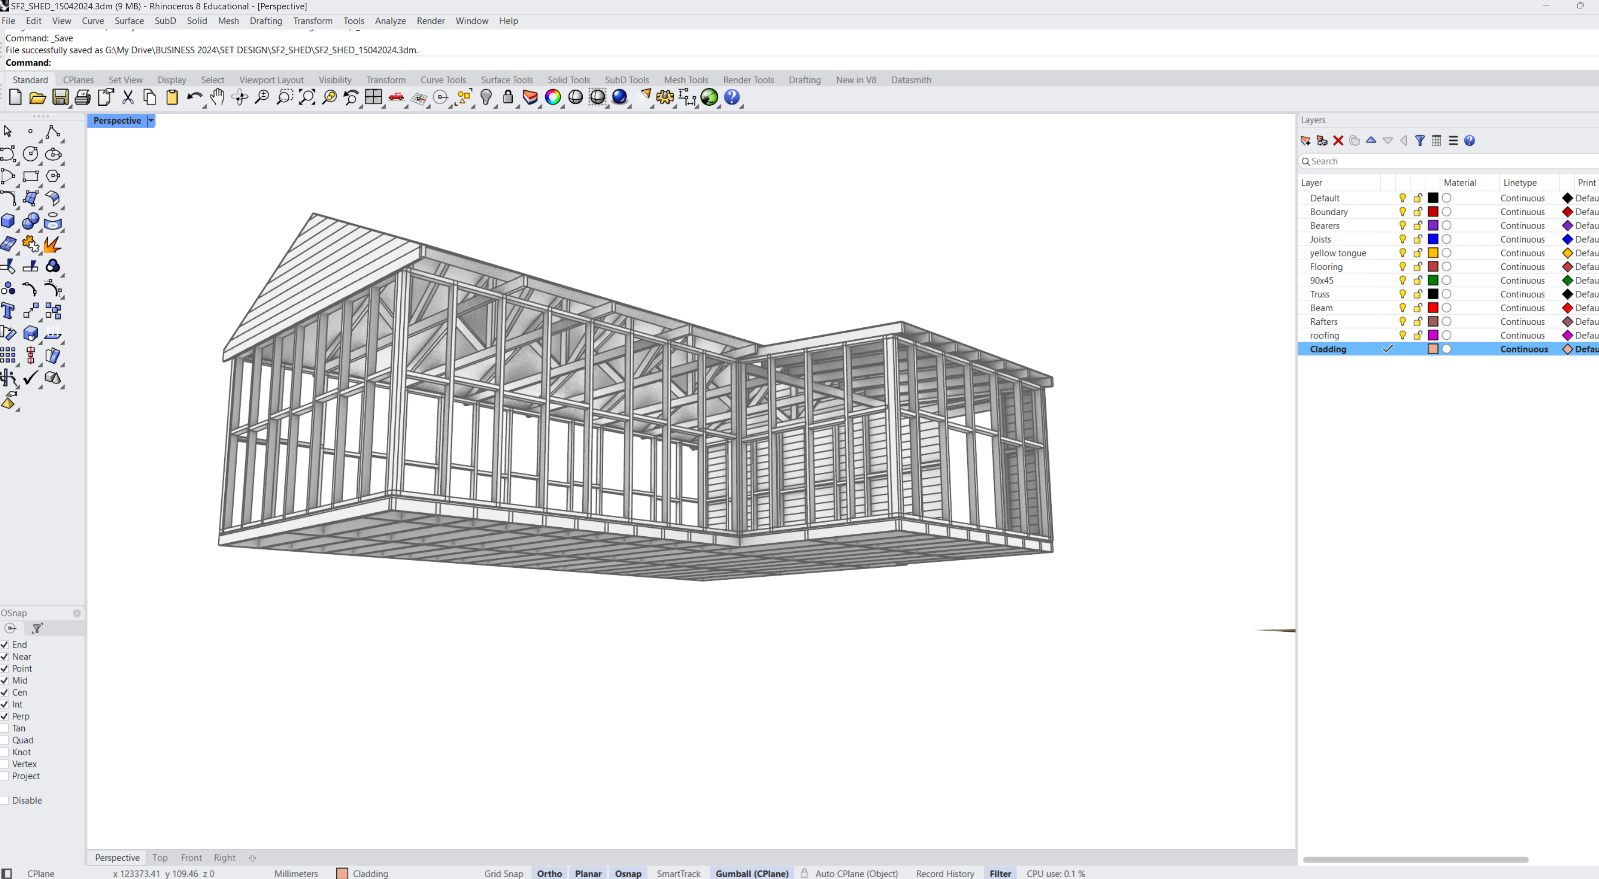Enable the Tan object snap checkbox

(x=4, y=728)
